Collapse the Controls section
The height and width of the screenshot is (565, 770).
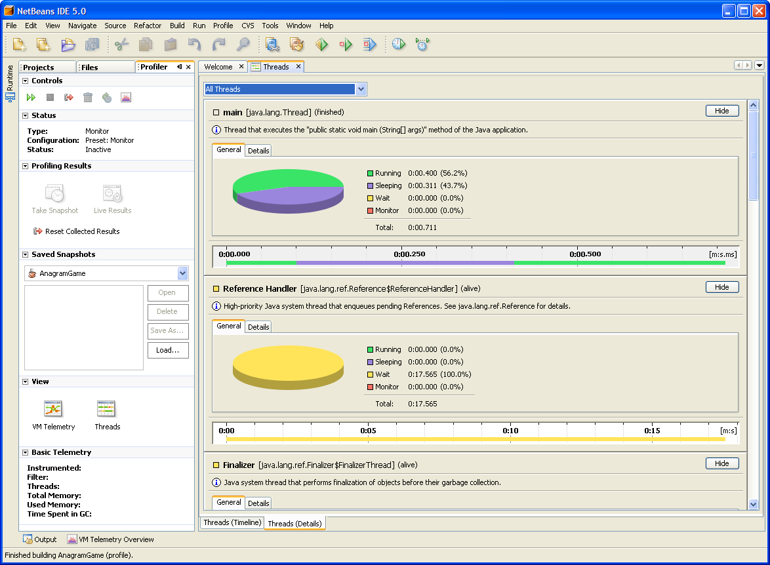tap(25, 81)
